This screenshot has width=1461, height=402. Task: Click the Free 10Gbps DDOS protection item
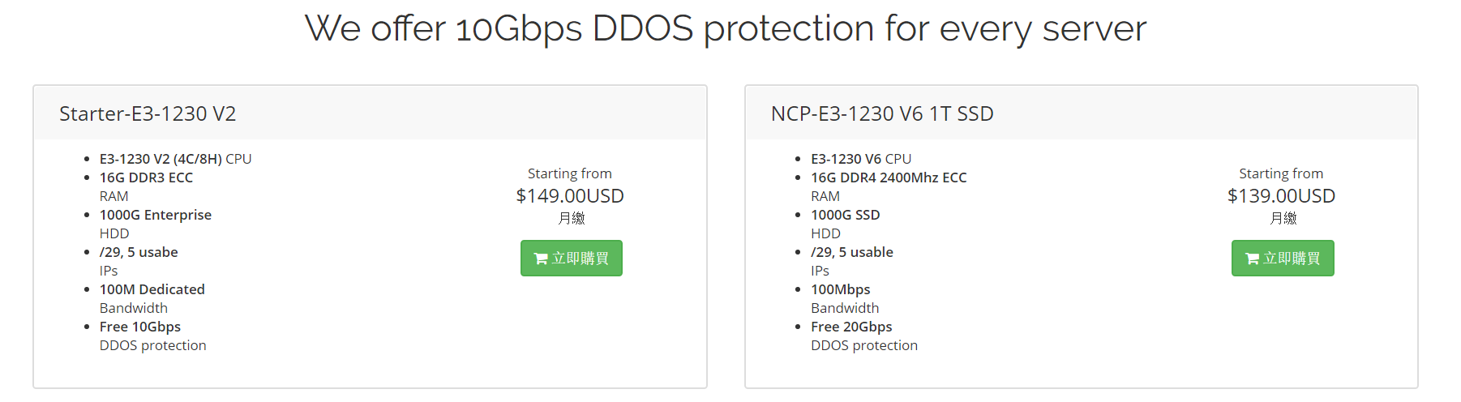click(140, 327)
